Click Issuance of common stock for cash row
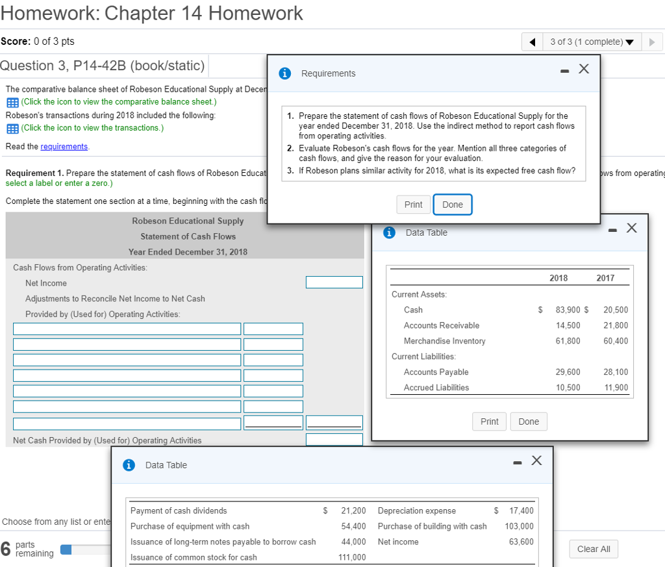Viewport: 665px width, 567px height. tap(248, 557)
